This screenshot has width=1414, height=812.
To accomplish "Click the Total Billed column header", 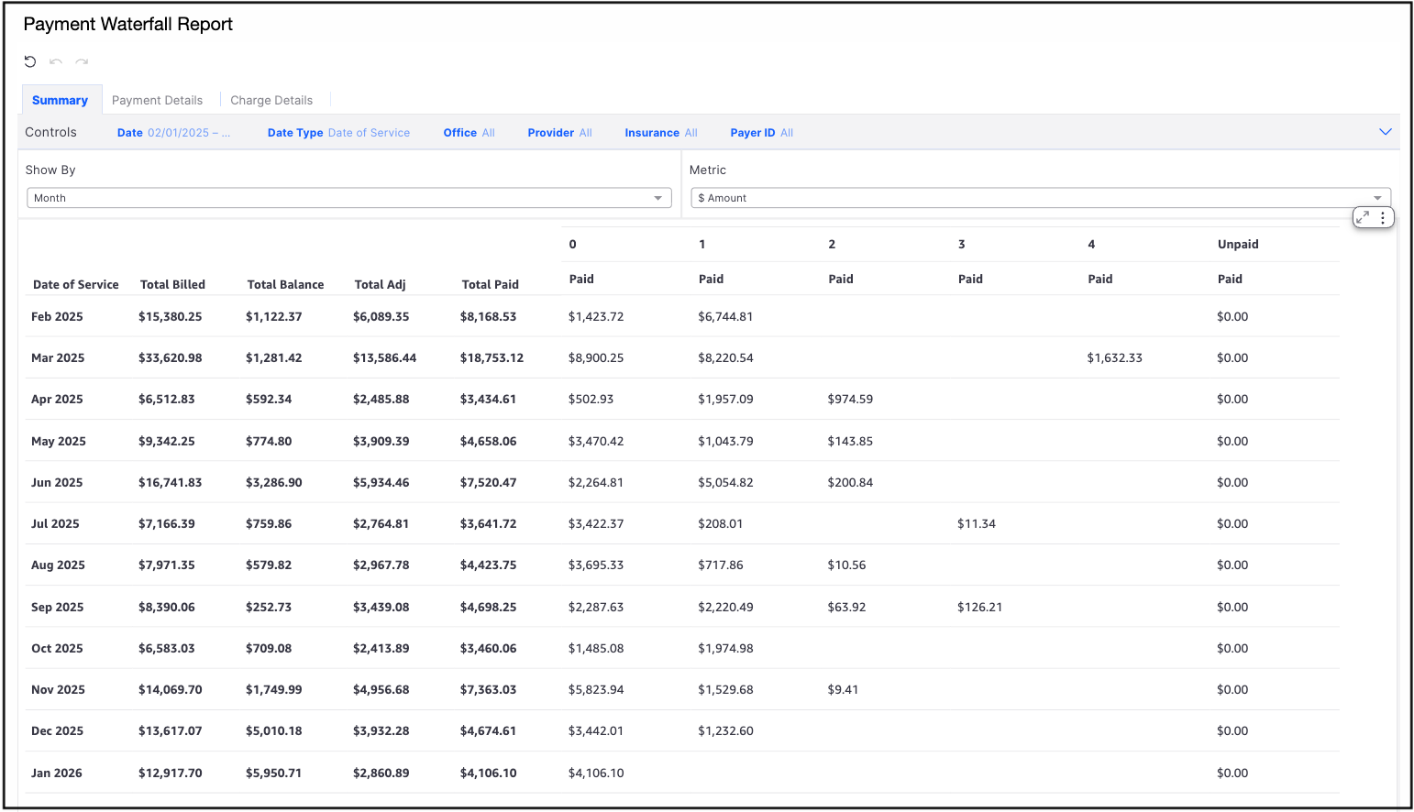I will [x=172, y=284].
